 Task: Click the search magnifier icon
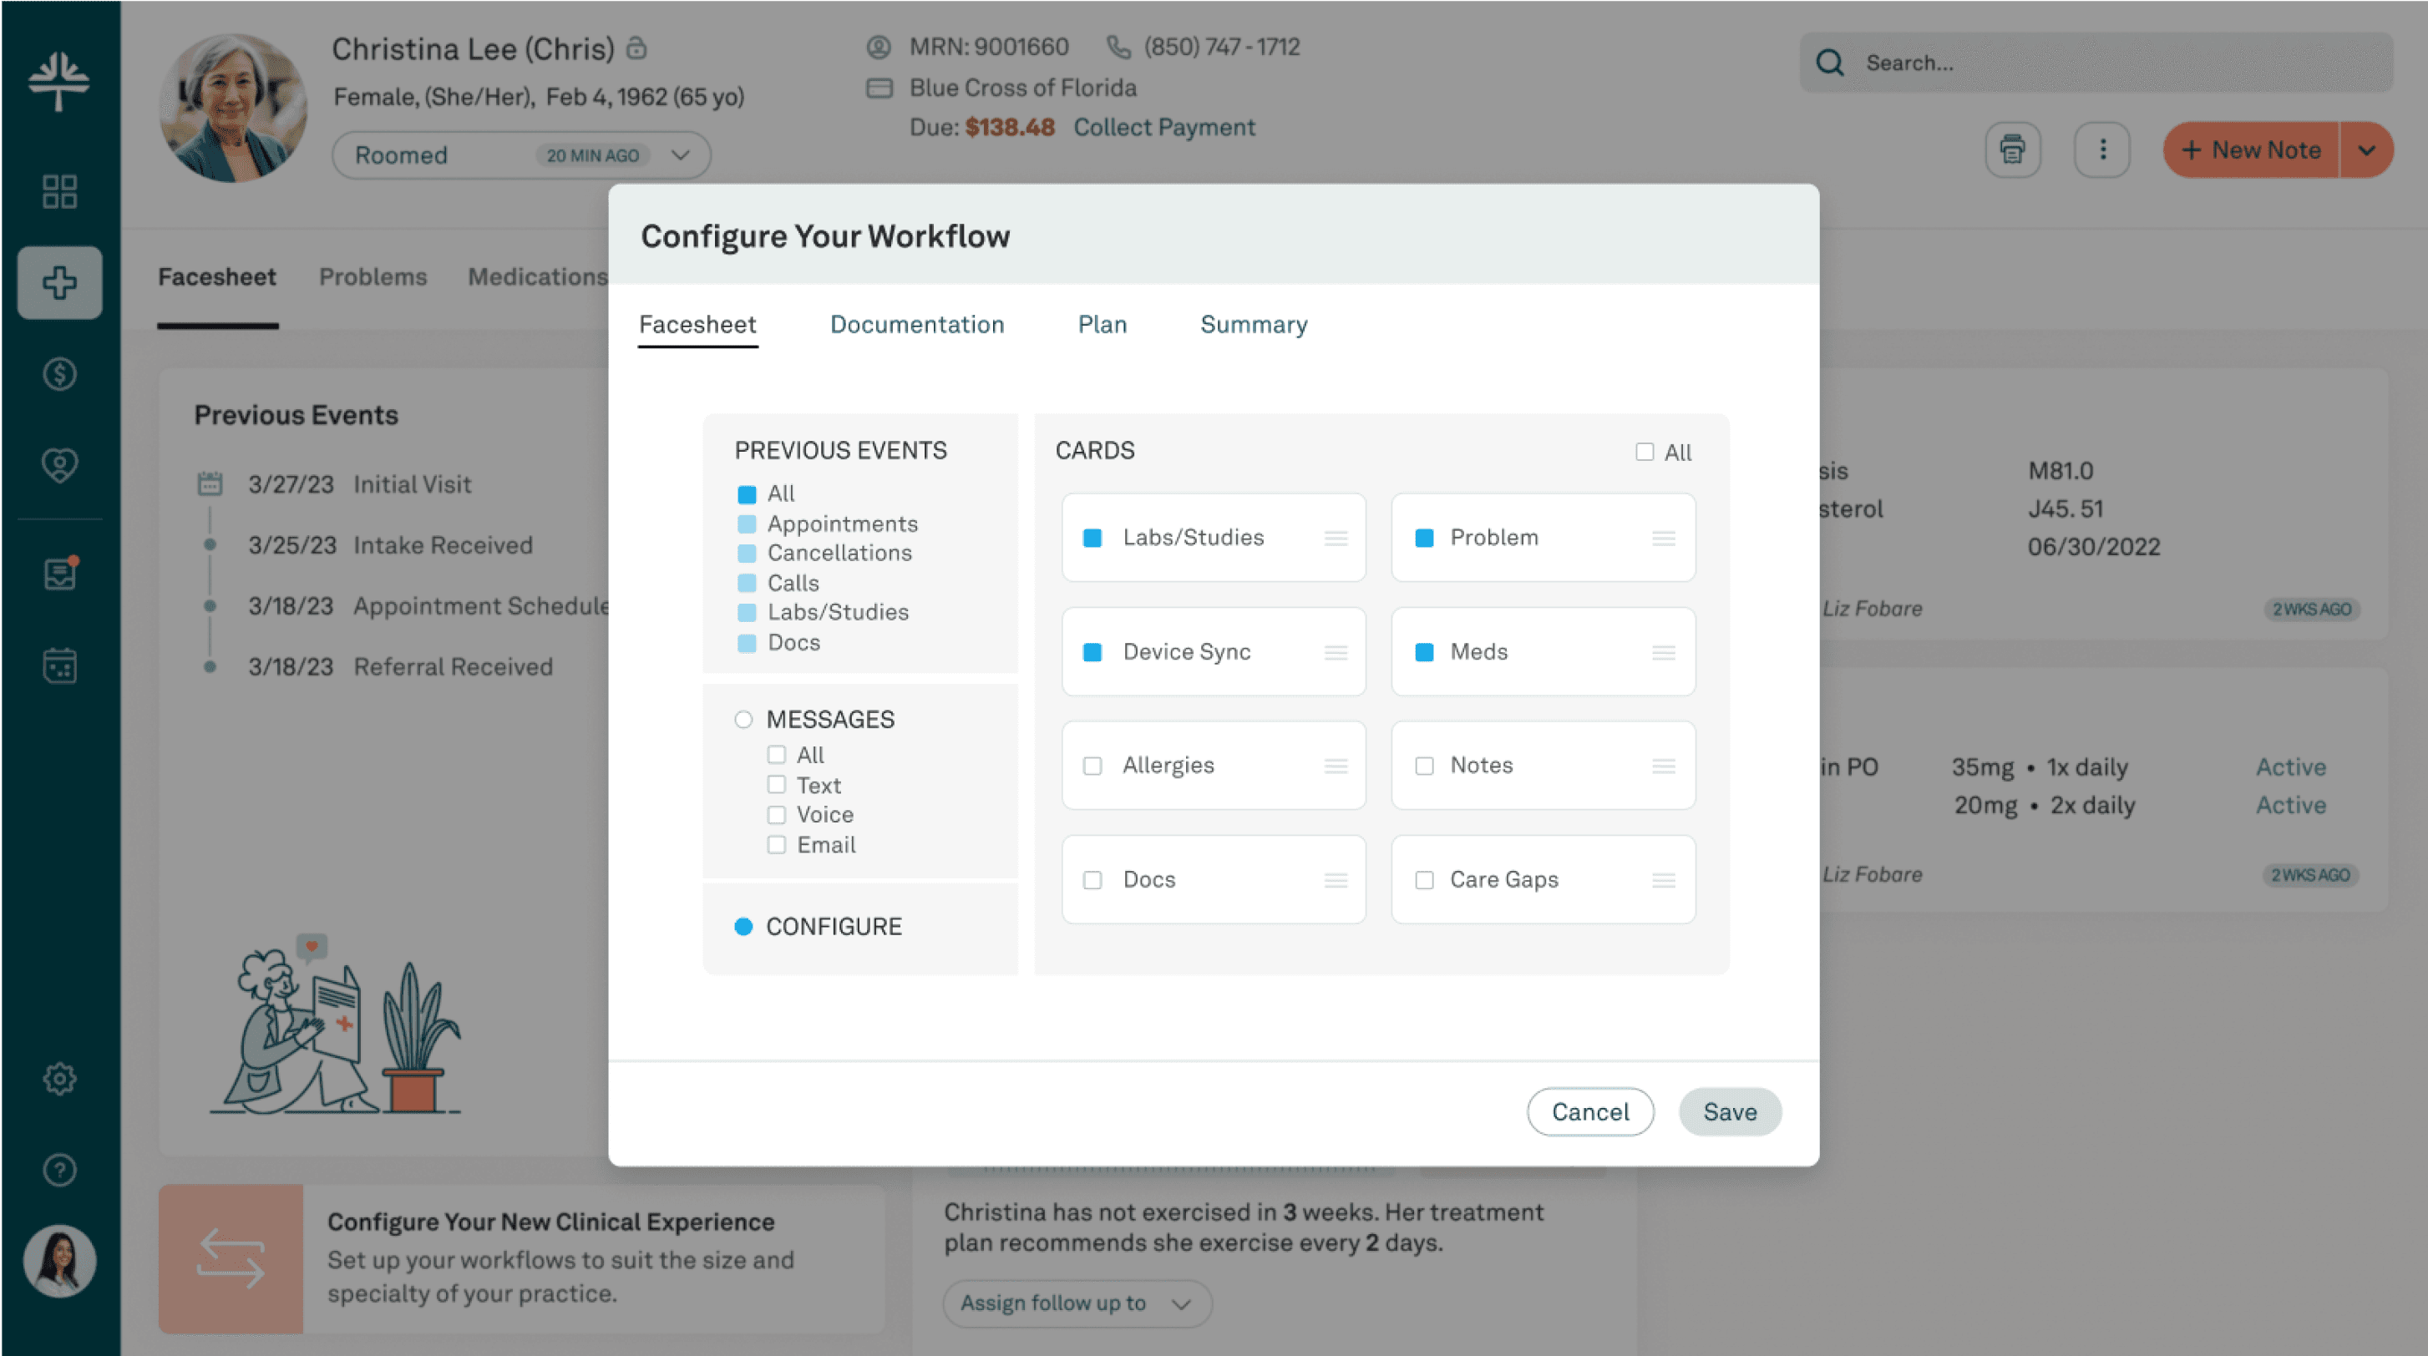(x=1829, y=63)
